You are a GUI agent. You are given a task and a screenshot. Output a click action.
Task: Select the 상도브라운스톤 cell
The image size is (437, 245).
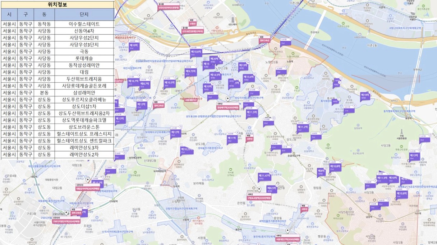coord(84,127)
